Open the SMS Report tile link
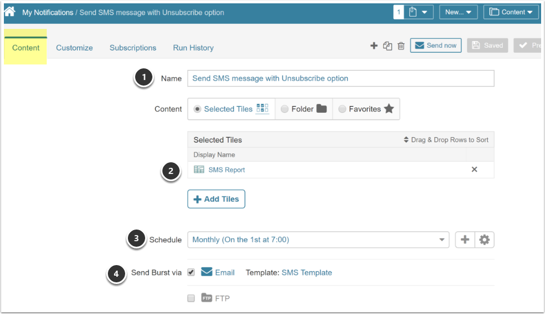The image size is (545, 314). tap(227, 170)
